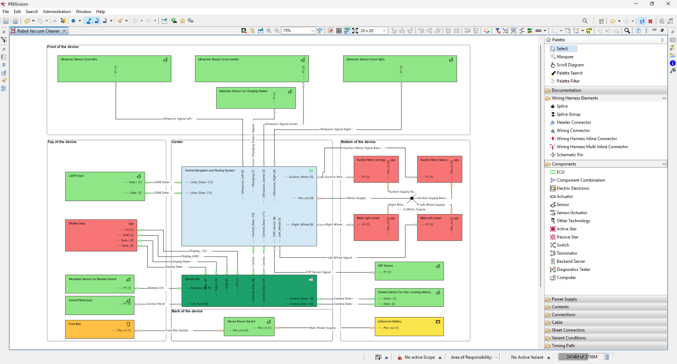Click the diagram search magnifier icon
This screenshot has height=364, width=677.
(627, 31)
